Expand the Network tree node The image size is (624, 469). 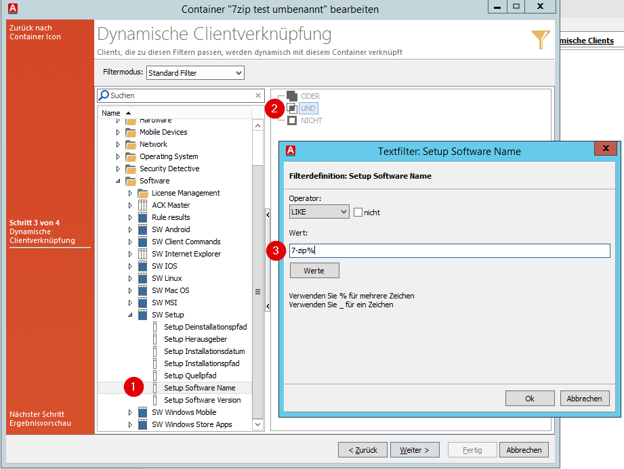[118, 144]
